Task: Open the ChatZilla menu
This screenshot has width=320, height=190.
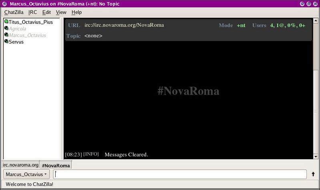Action: coord(14,12)
